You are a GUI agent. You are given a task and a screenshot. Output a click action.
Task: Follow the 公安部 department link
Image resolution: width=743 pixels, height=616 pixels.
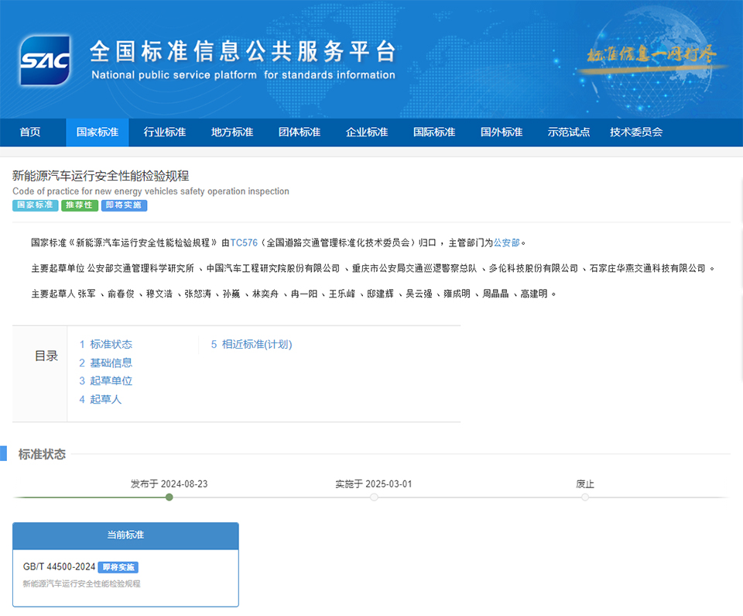click(507, 243)
